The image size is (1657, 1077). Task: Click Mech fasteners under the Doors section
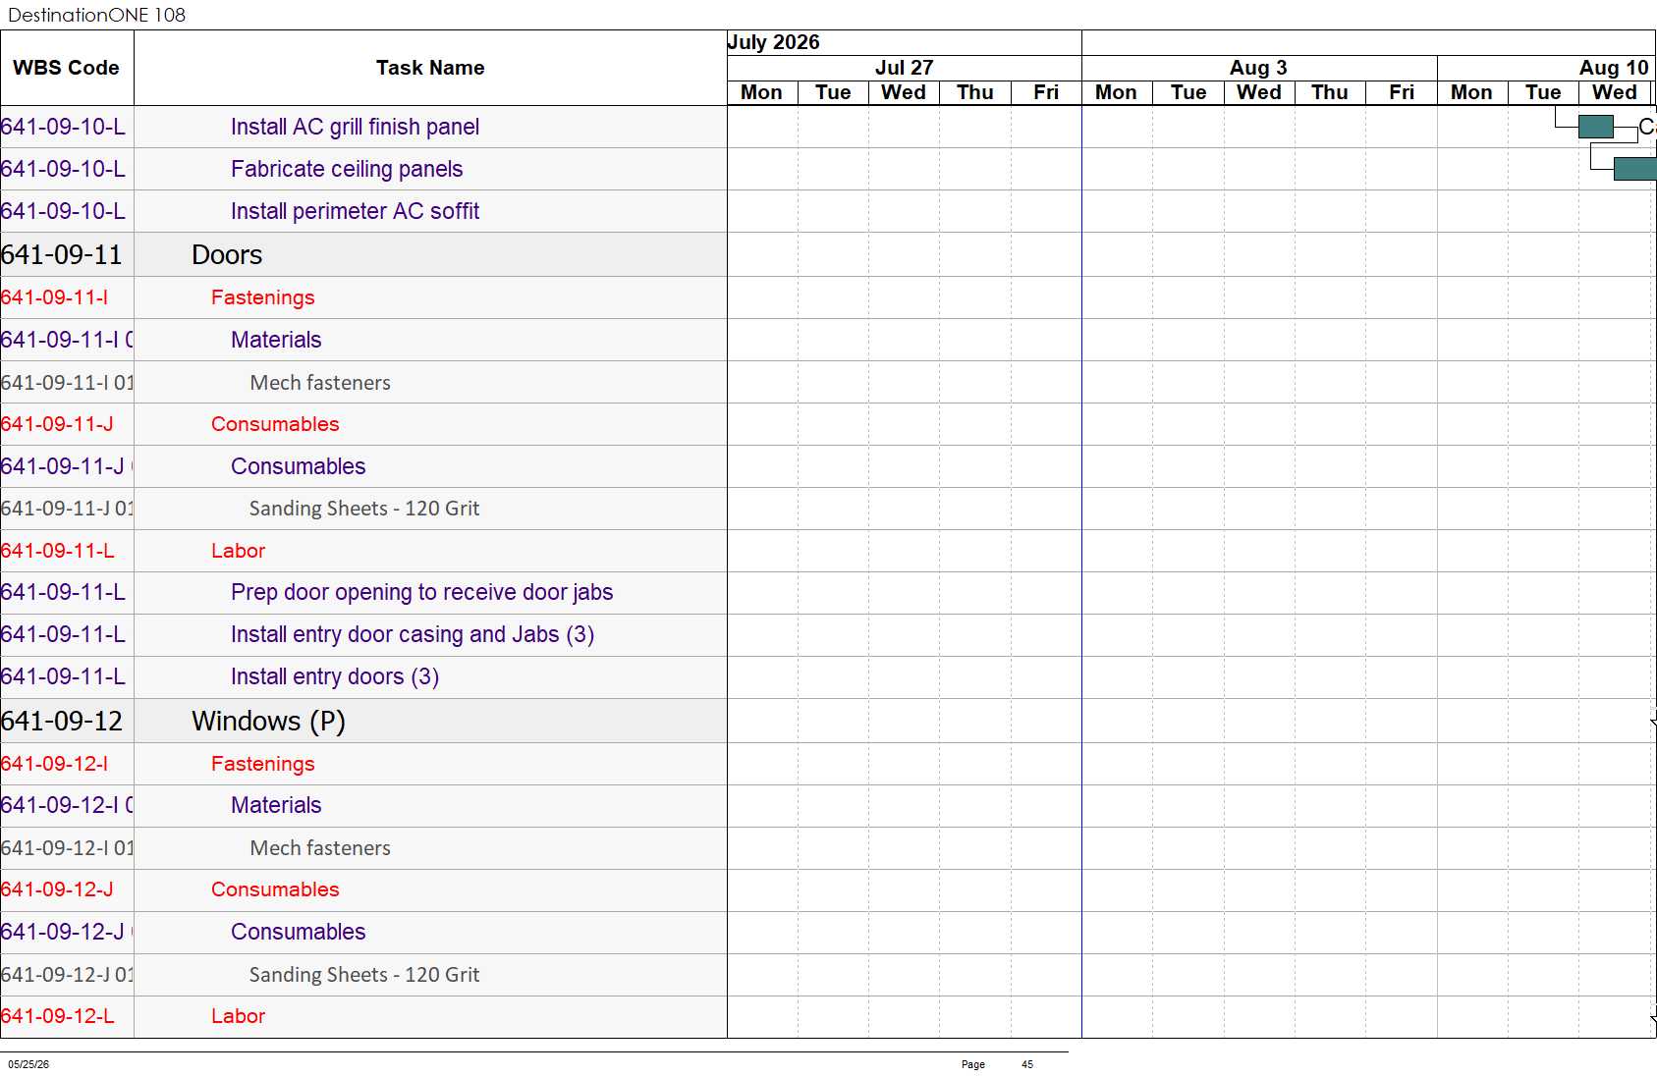pos(320,383)
